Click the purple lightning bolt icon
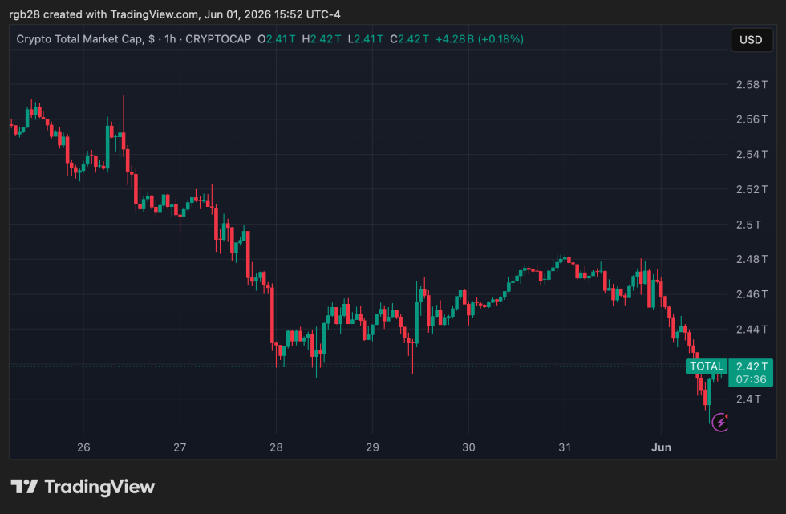The height and width of the screenshot is (514, 786). click(x=720, y=422)
